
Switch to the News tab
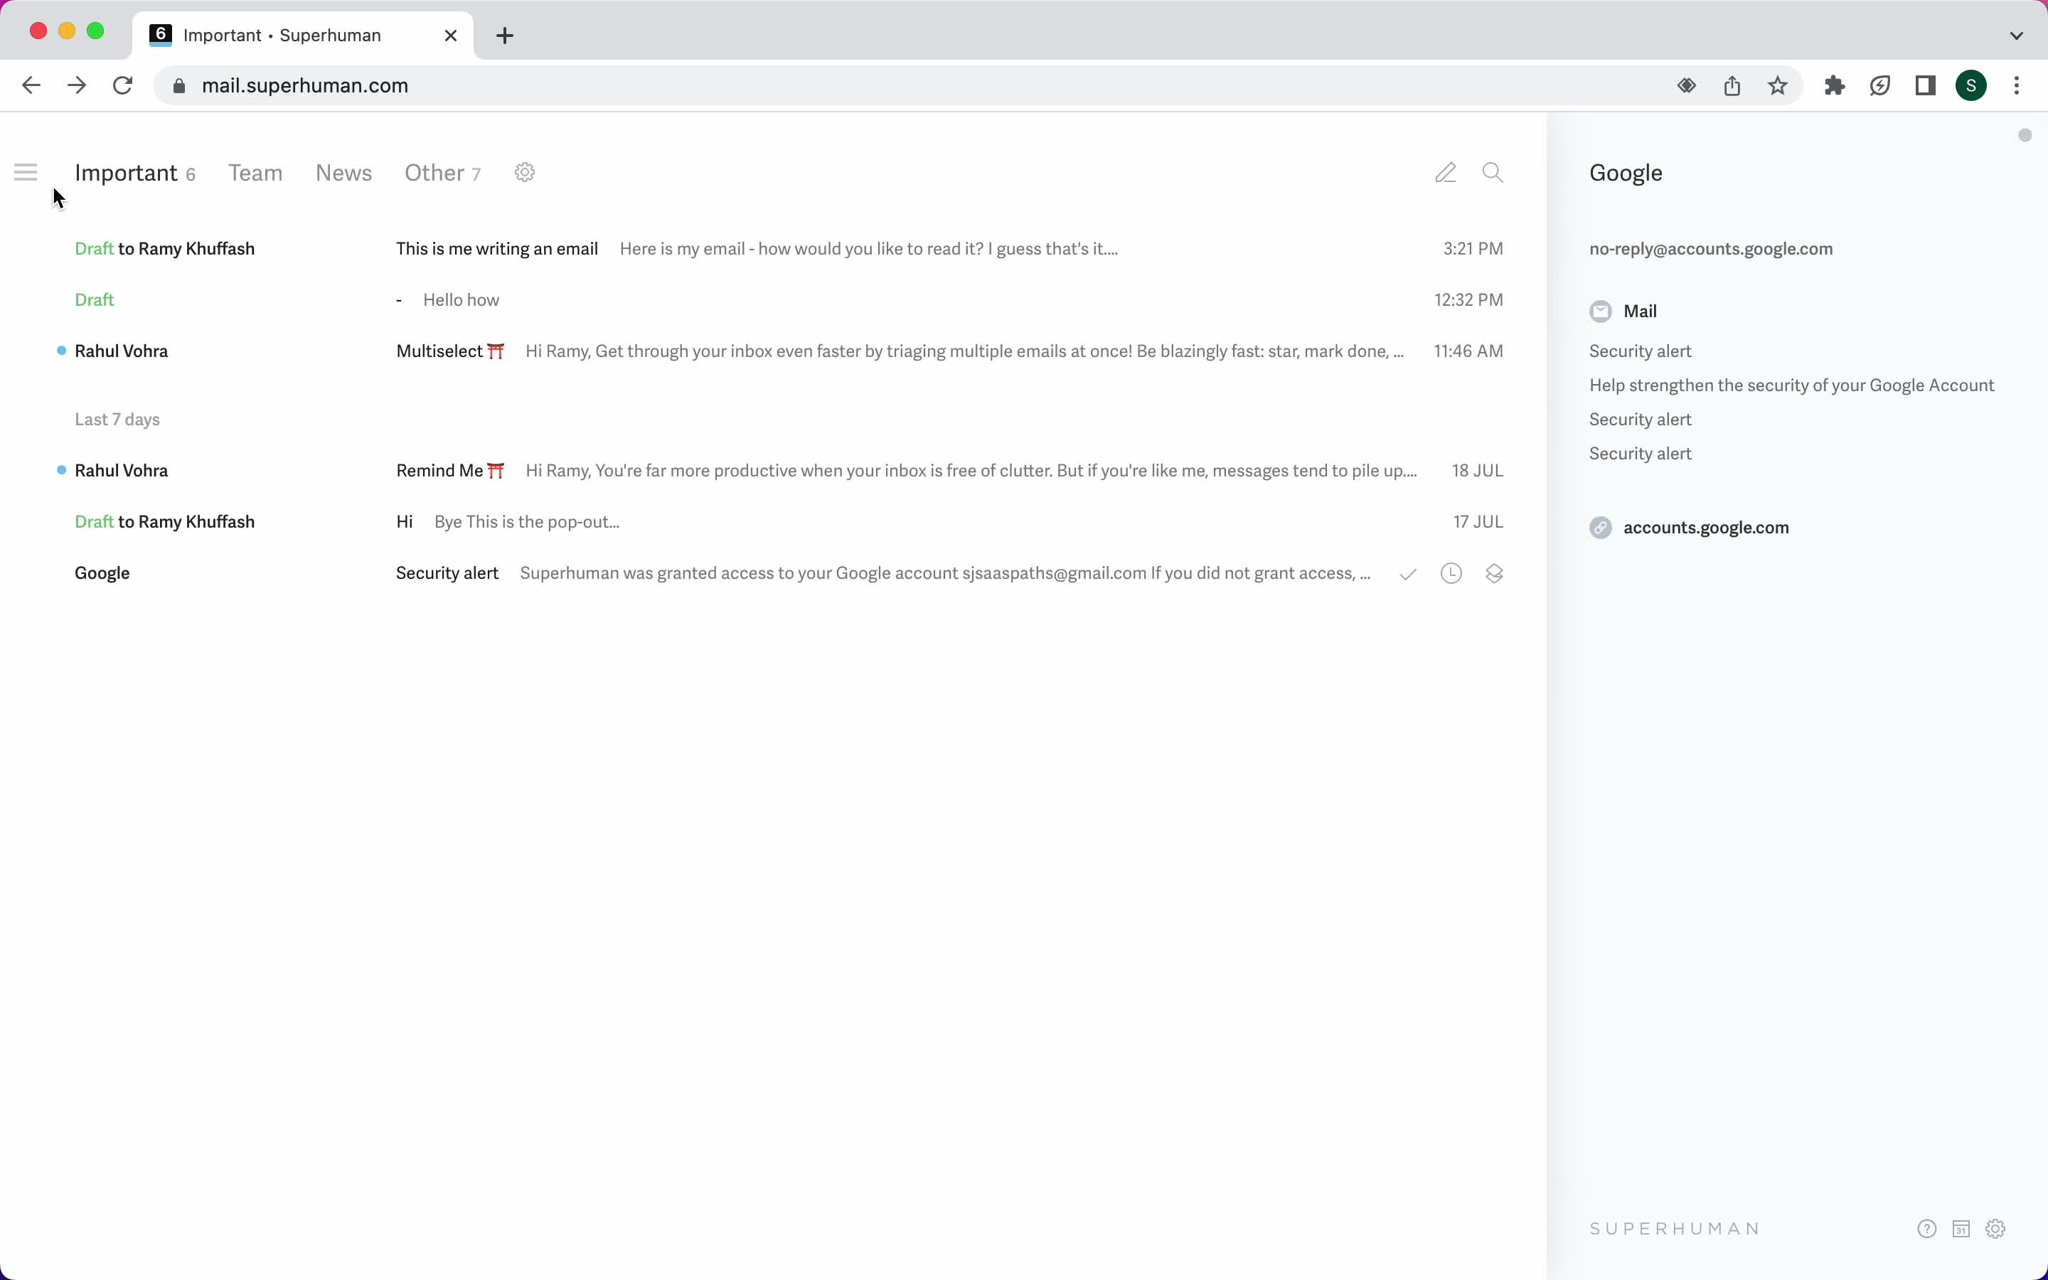[343, 173]
